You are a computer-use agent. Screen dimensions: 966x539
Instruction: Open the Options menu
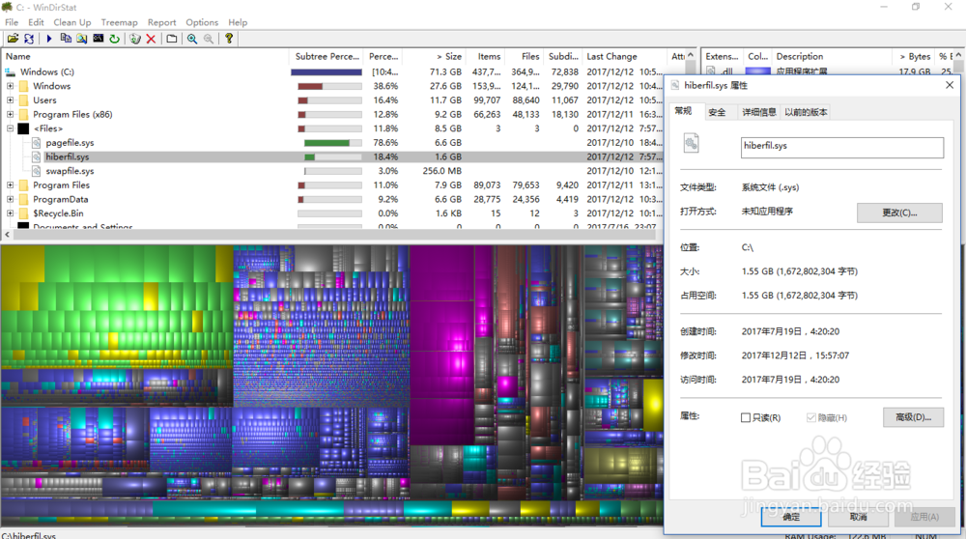pyautogui.click(x=202, y=22)
